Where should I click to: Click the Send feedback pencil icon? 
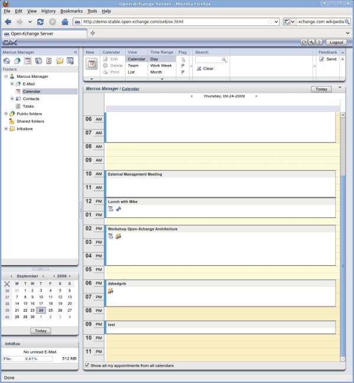tap(322, 59)
